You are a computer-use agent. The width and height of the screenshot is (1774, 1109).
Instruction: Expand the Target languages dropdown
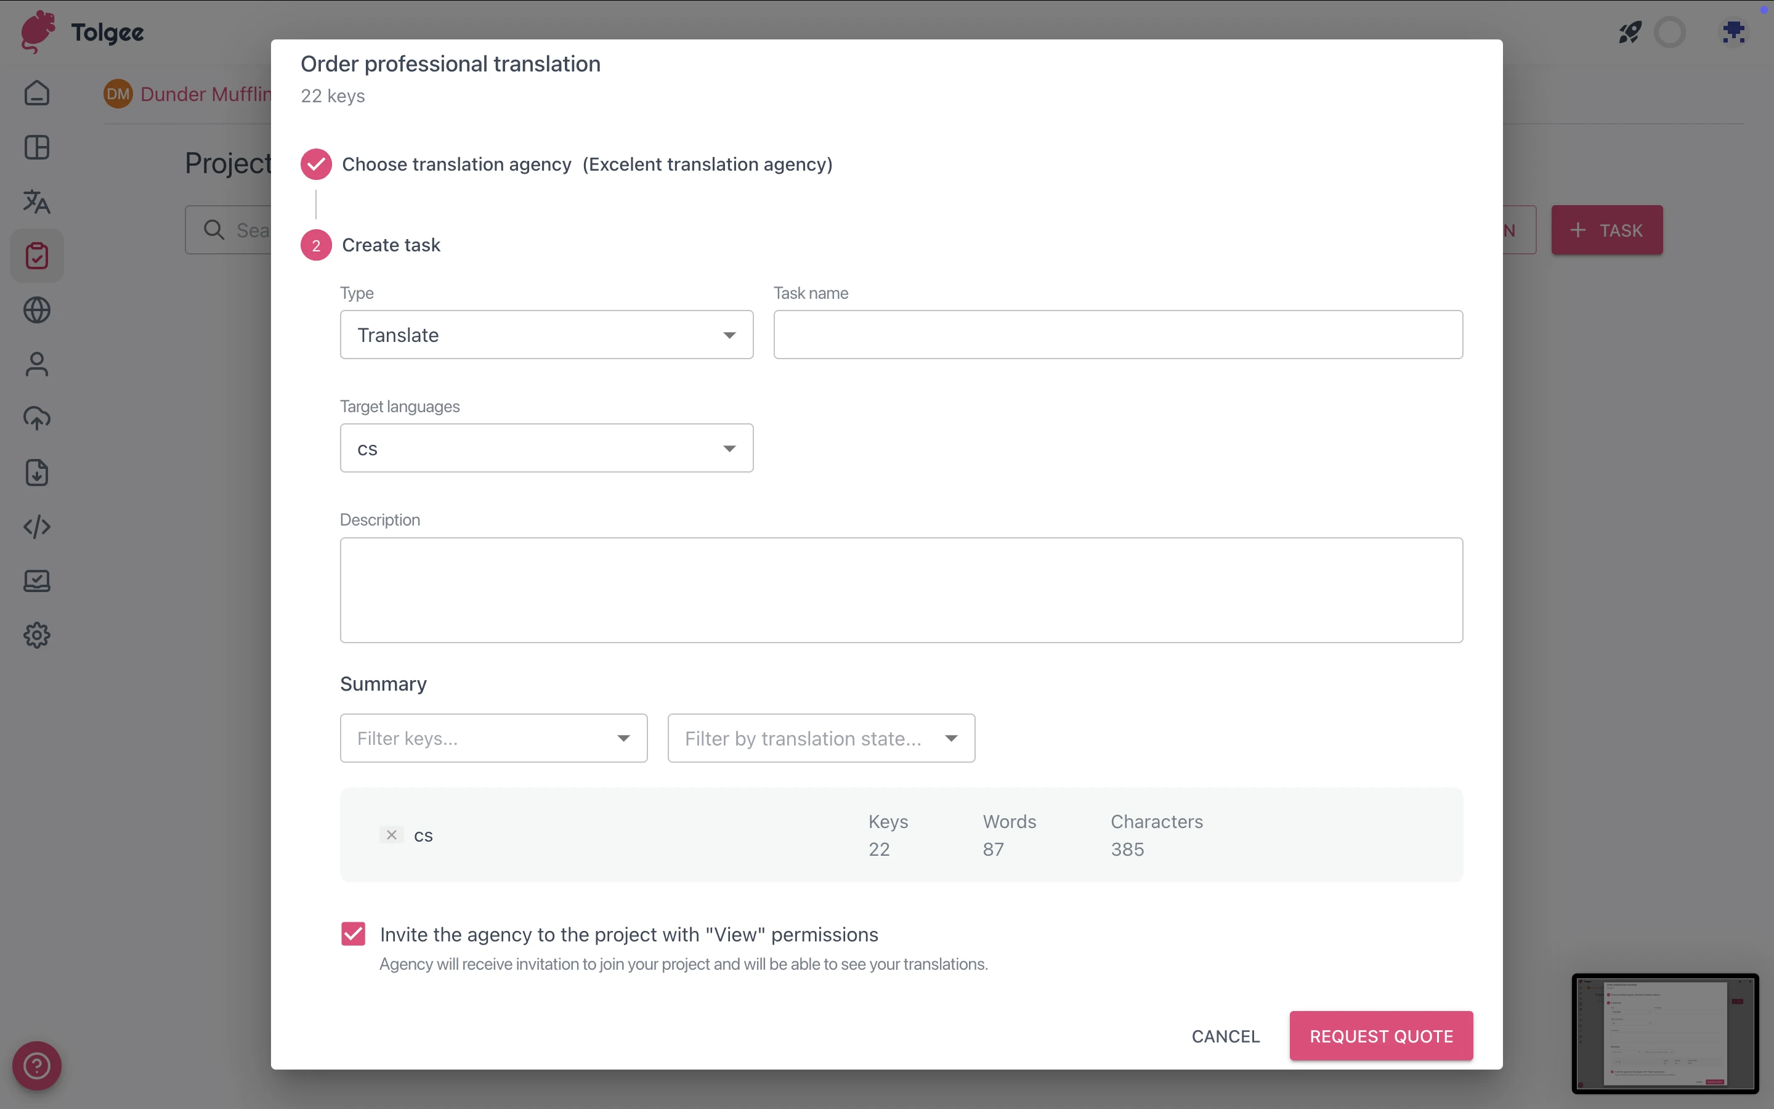728,447
